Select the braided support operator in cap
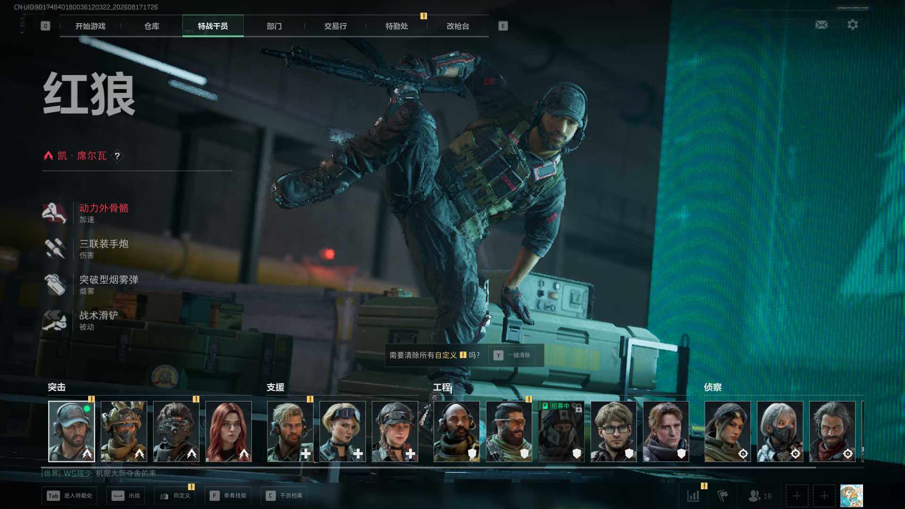Viewport: 905px width, 509px height. pyautogui.click(x=395, y=431)
